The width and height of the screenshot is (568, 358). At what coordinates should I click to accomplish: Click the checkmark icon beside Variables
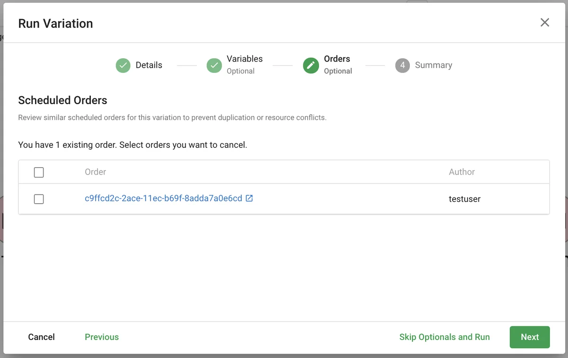tap(214, 65)
